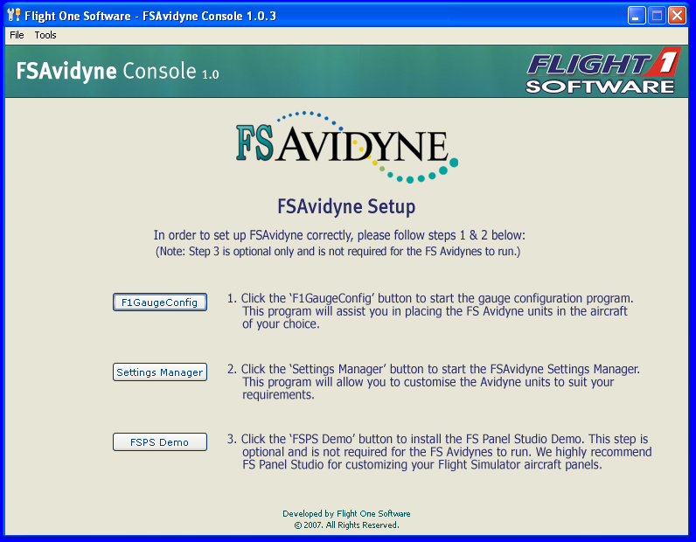Close the FSAvidyne Console window
The width and height of the screenshot is (696, 542).
678,16
